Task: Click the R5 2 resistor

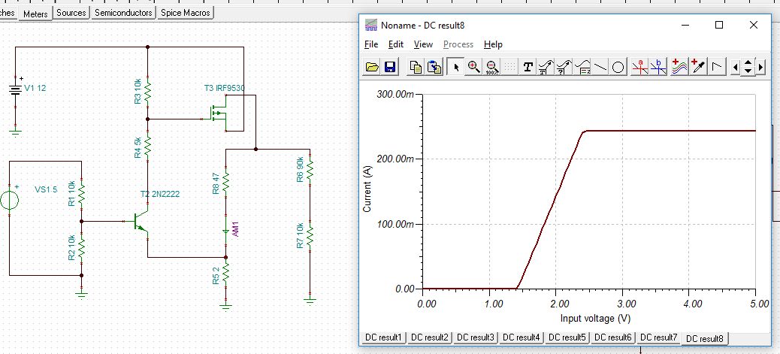Action: coord(225,273)
